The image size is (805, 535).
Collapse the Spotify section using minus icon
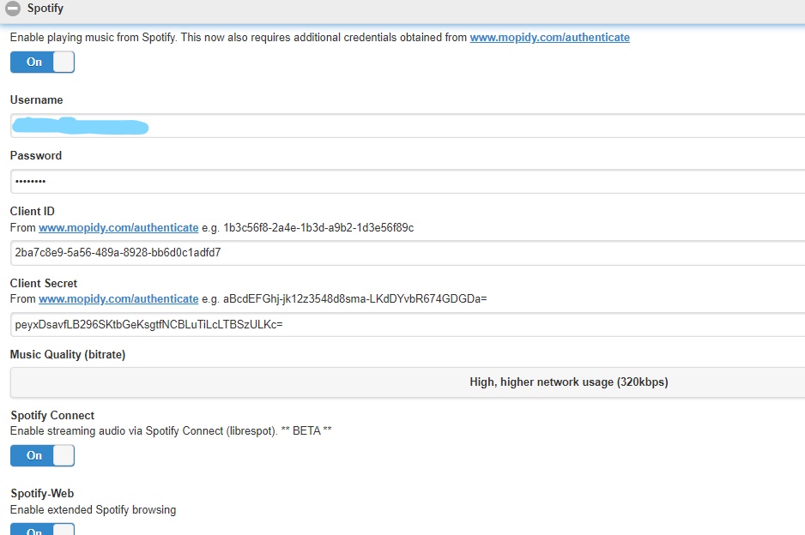tap(13, 9)
